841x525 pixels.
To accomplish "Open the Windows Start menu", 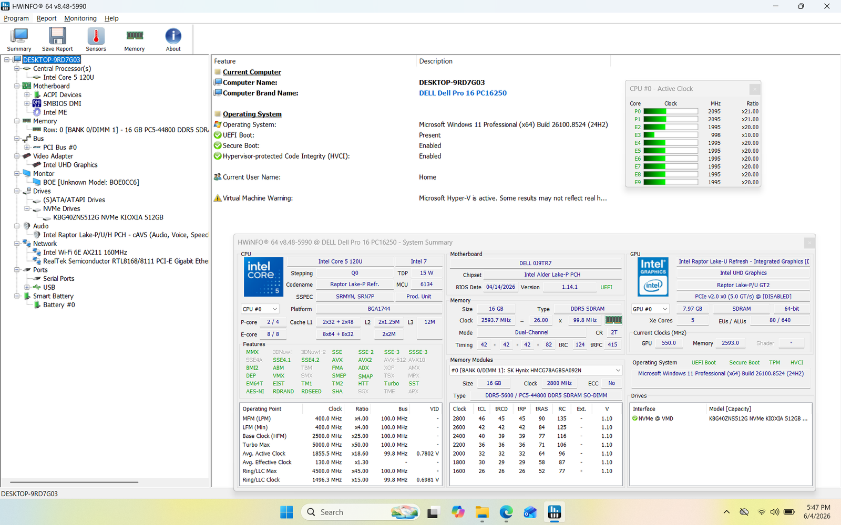I will pos(286,512).
